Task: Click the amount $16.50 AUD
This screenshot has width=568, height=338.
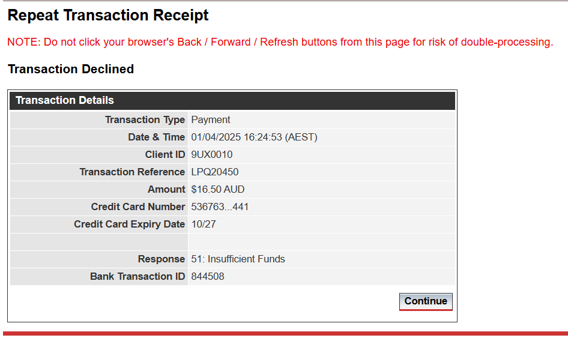Action: click(x=218, y=190)
